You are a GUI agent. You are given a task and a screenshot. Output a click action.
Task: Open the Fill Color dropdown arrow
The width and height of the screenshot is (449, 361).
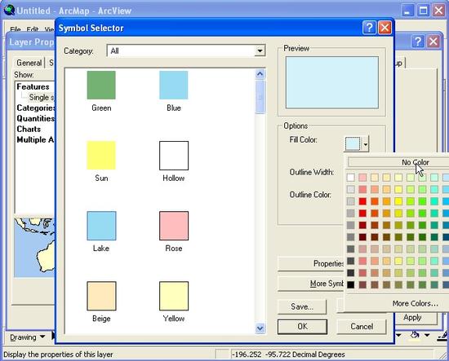[366, 144]
